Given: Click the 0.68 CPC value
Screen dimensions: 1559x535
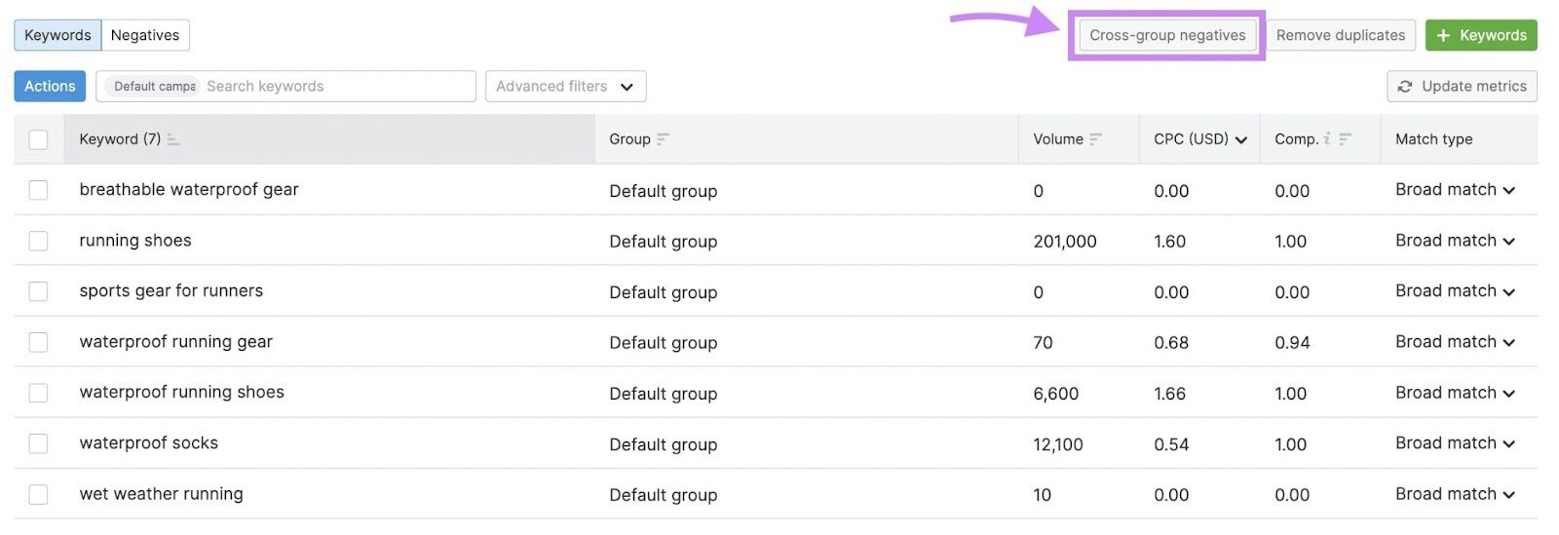Looking at the screenshot, I should click(1171, 343).
